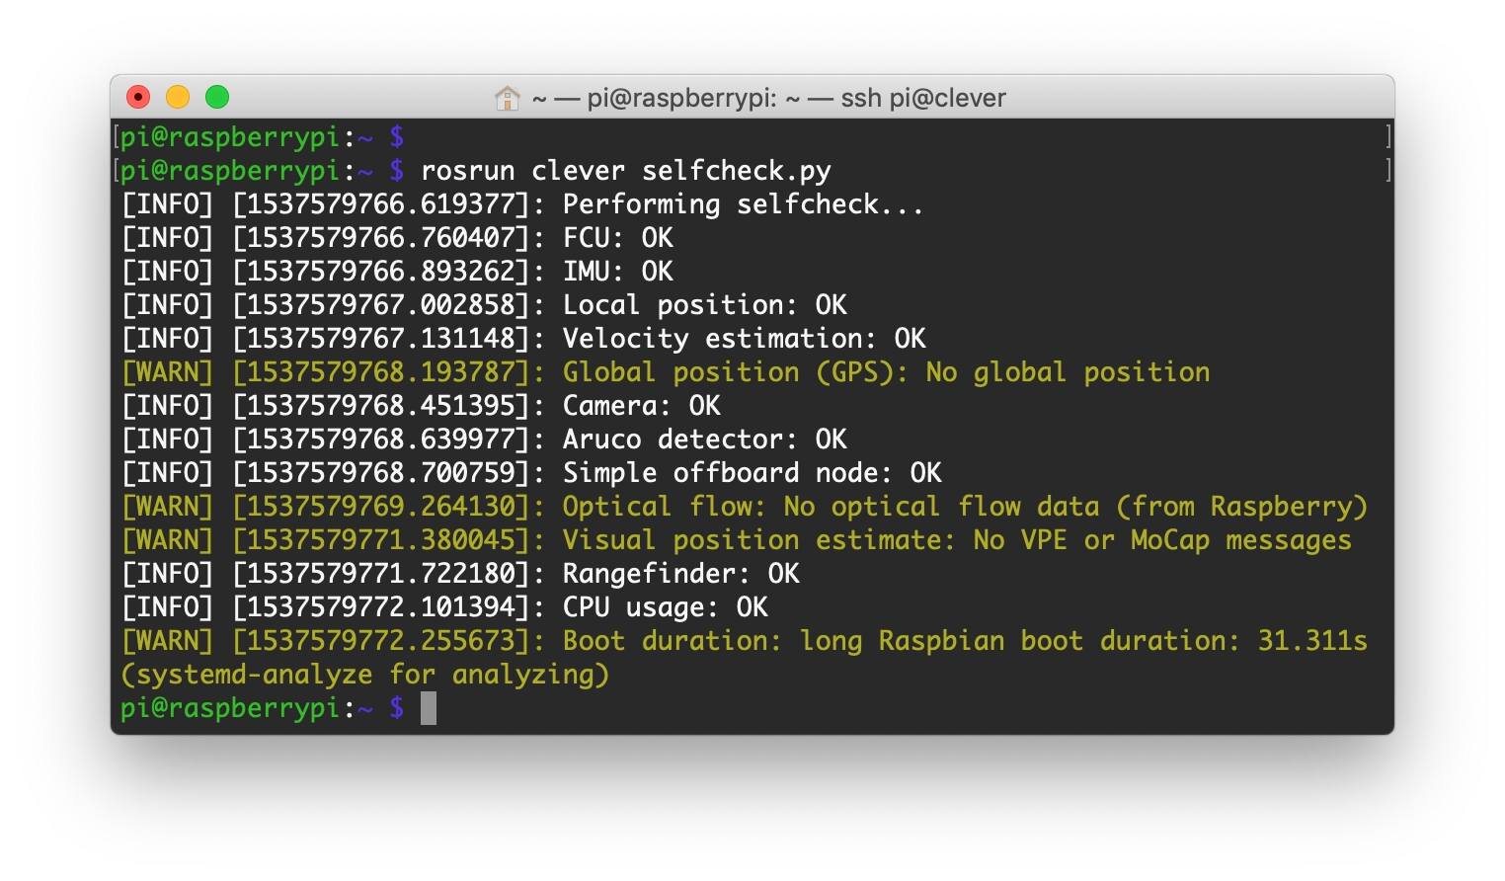Click the 'rosrun clever selfcheck.py' command text

625,171
